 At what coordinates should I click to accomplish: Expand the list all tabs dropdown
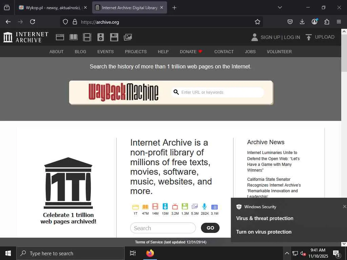pos(280,7)
